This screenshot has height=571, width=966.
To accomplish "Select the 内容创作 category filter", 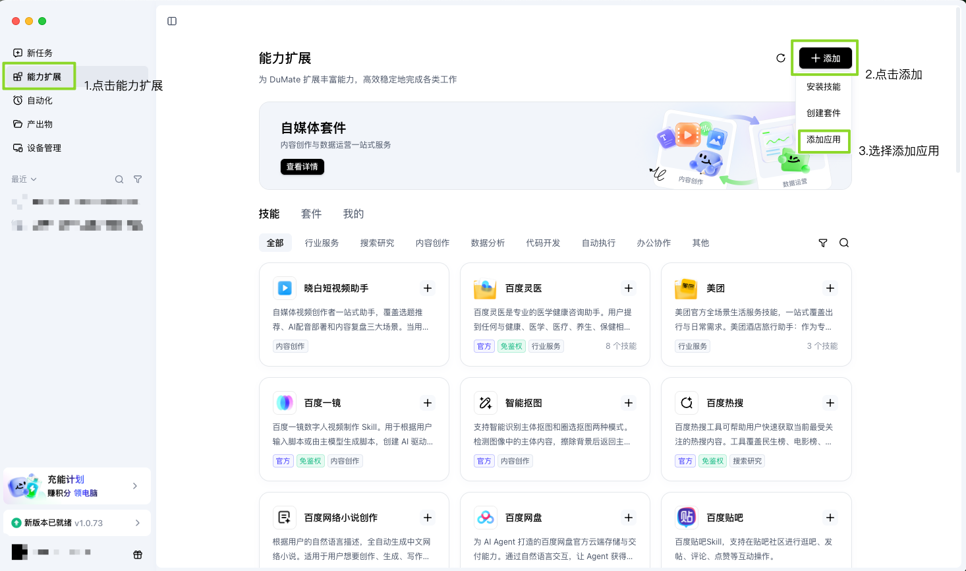I will pos(433,243).
